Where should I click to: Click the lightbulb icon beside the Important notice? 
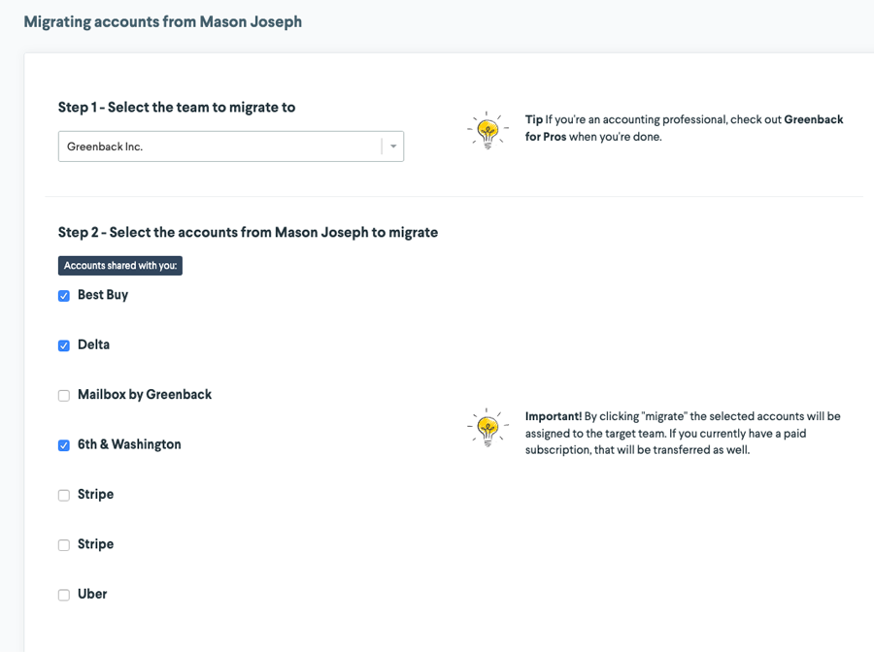point(487,426)
